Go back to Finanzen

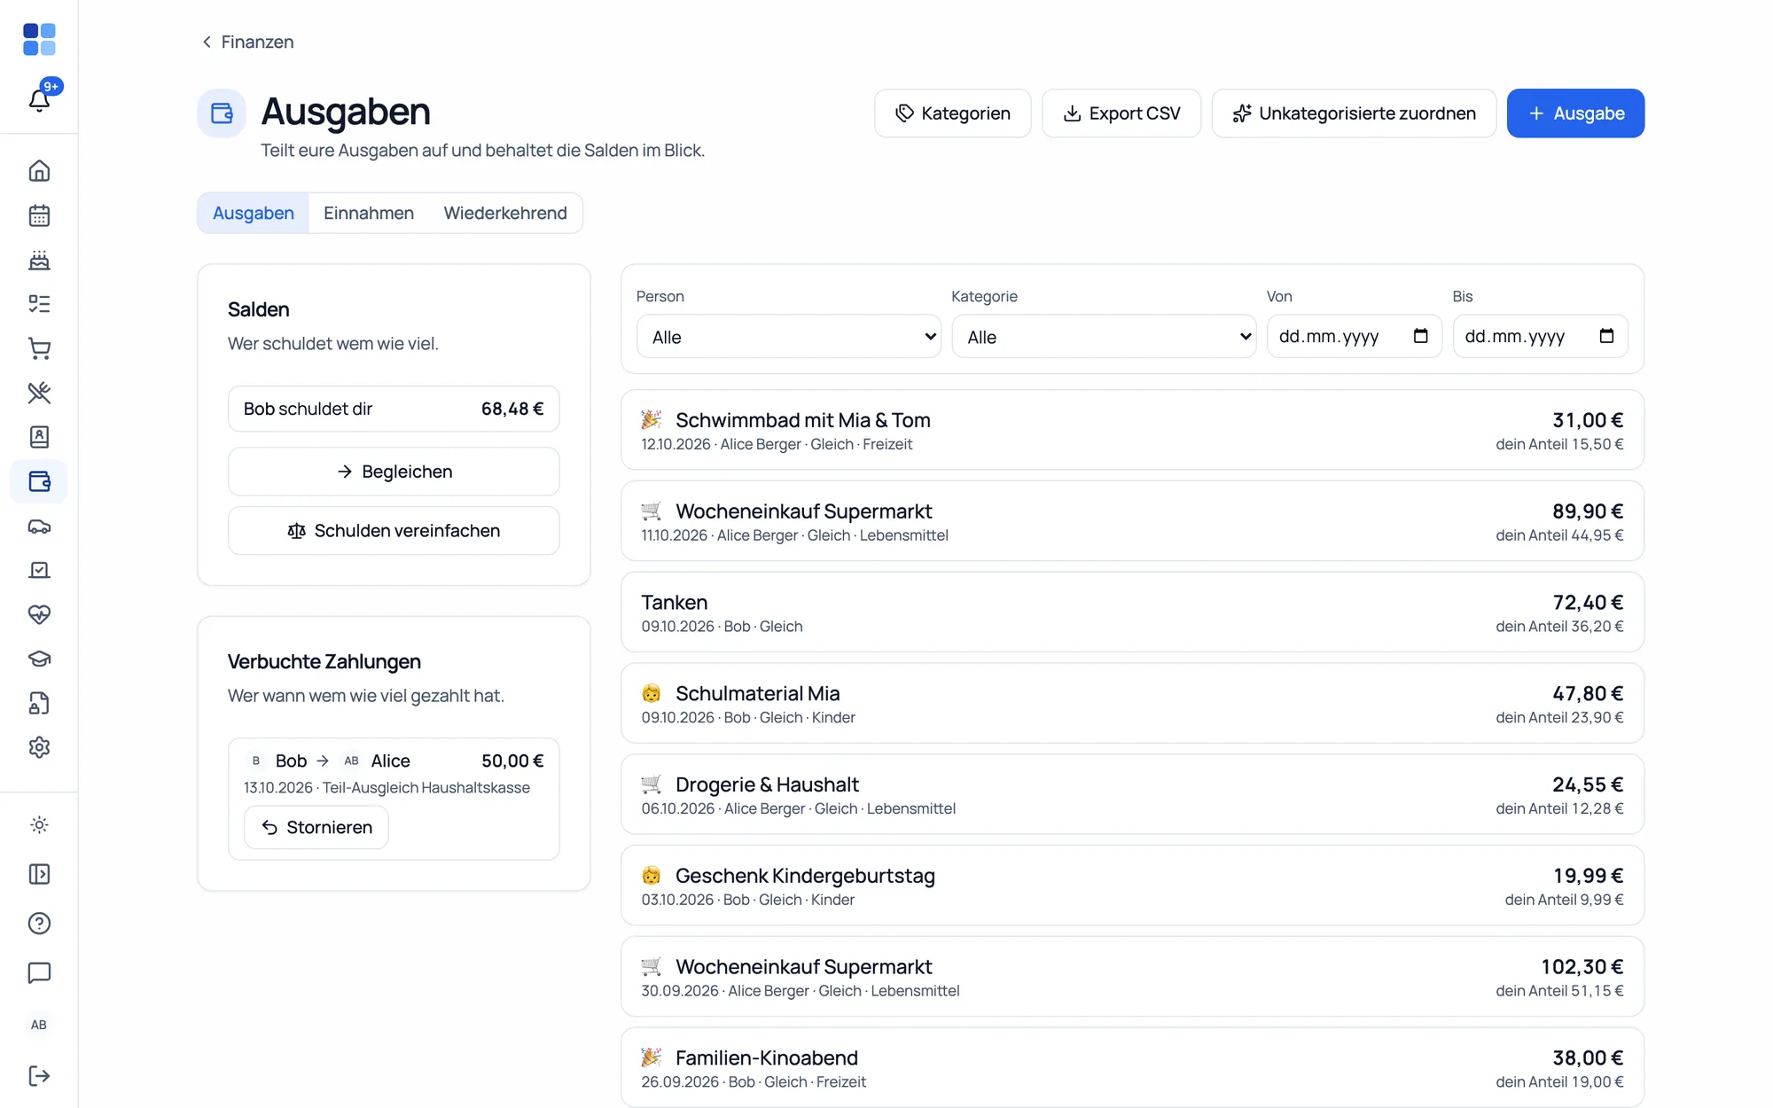pyautogui.click(x=247, y=42)
